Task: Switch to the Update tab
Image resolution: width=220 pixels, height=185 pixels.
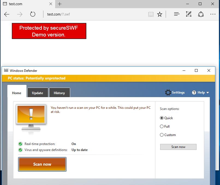Action: click(x=38, y=92)
